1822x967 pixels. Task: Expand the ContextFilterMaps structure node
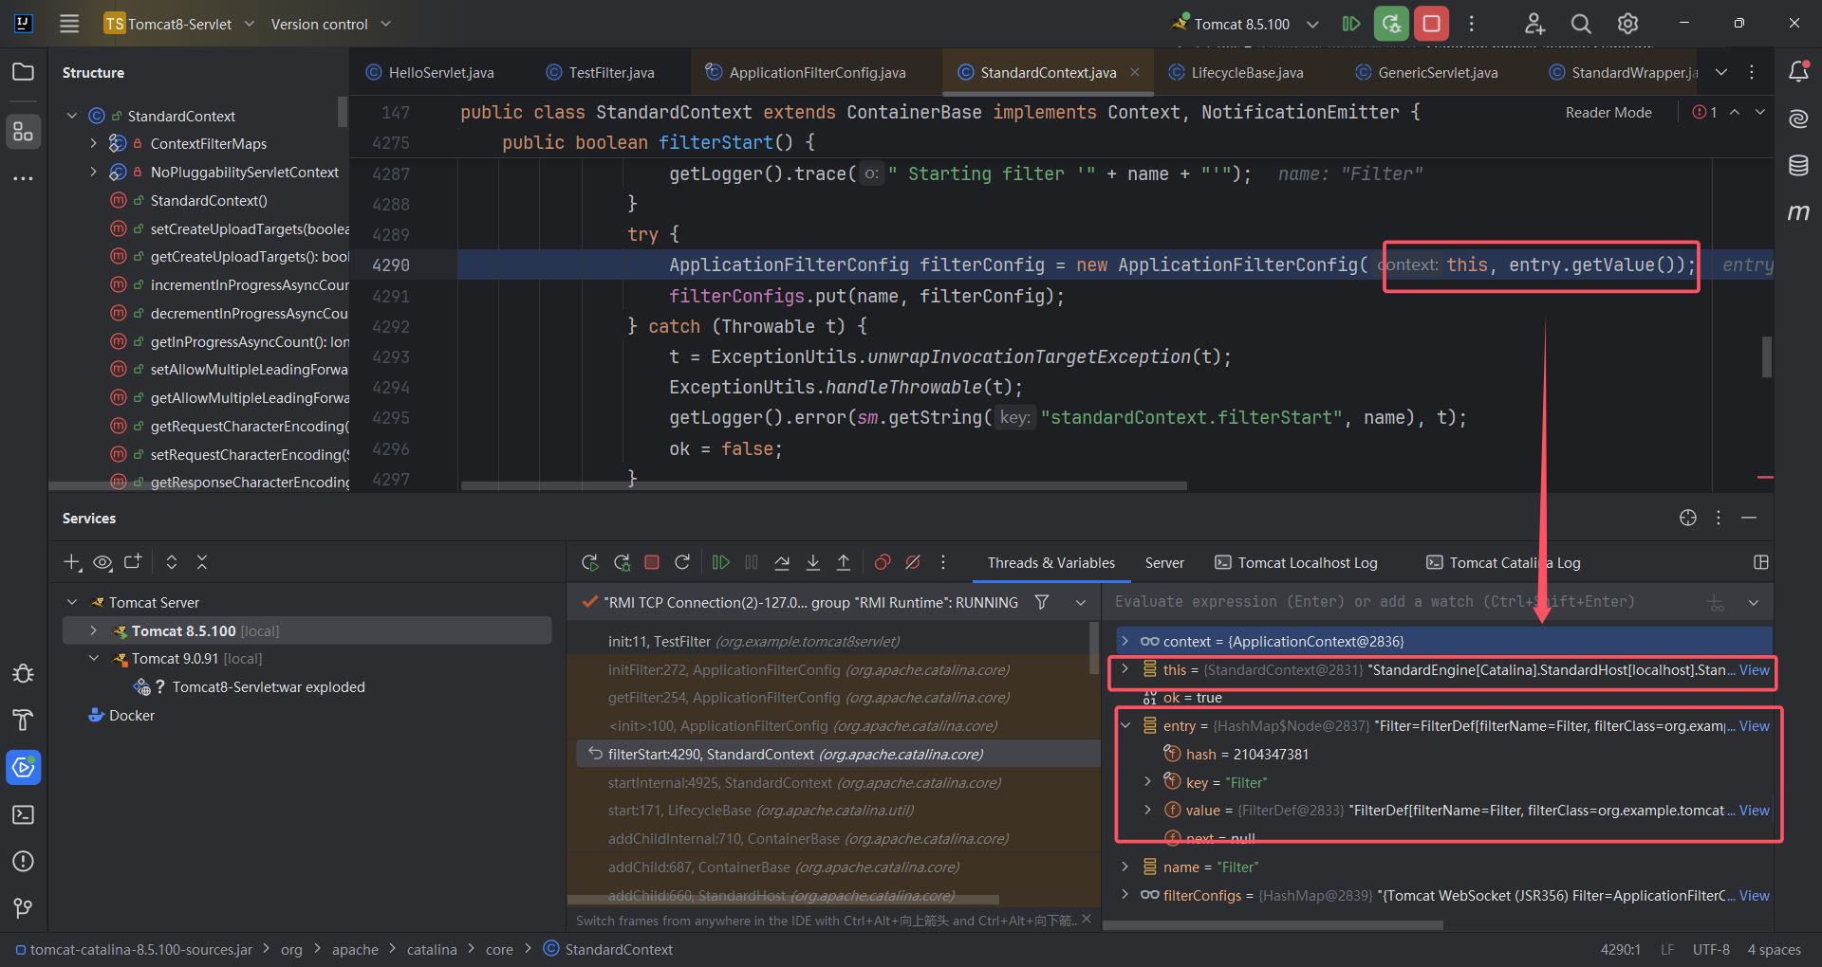[x=93, y=143]
